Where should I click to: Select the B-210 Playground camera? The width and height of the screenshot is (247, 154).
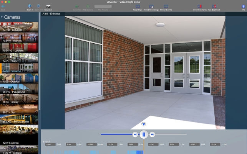19,89
